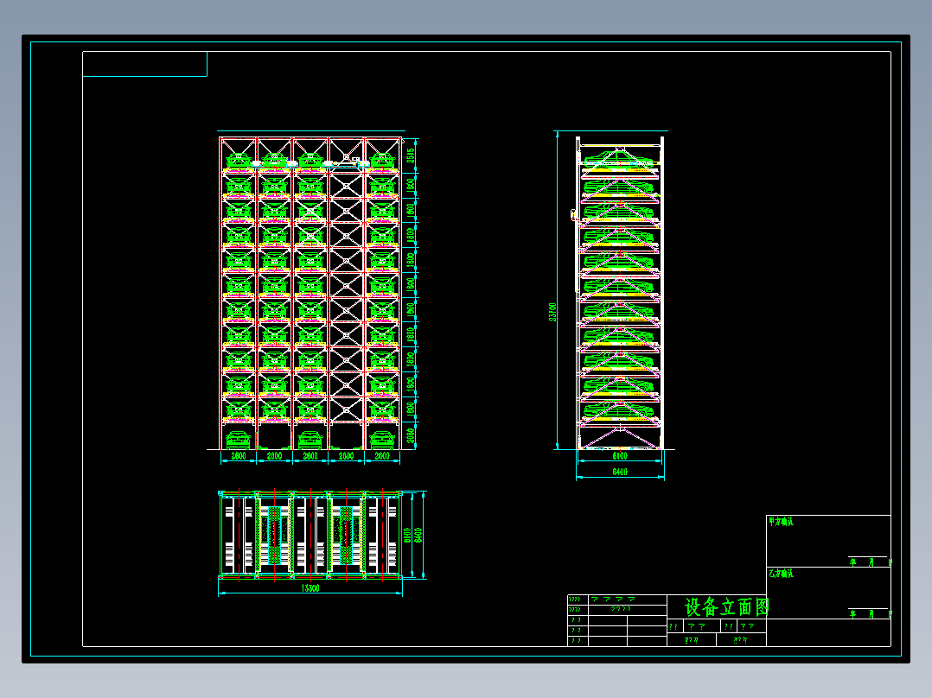Click the side elevation parking tower view
The height and width of the screenshot is (698, 932).
[x=620, y=294]
